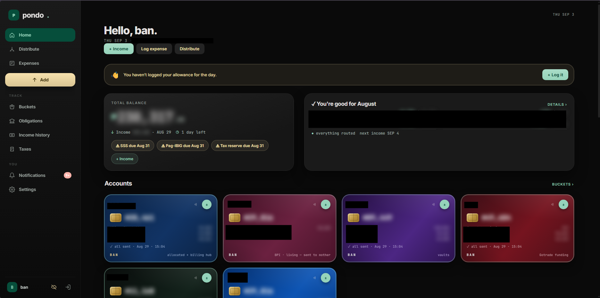
Task: Open Distribute in the sidebar navigation
Action: (x=40, y=49)
